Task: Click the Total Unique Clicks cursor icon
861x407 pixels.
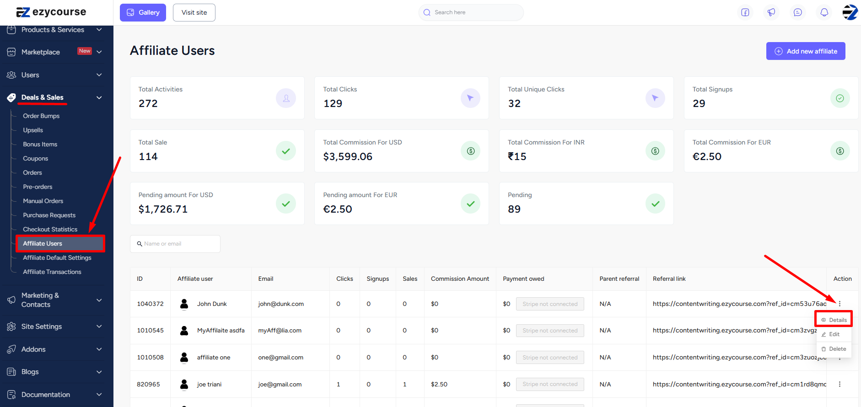Action: (x=655, y=98)
